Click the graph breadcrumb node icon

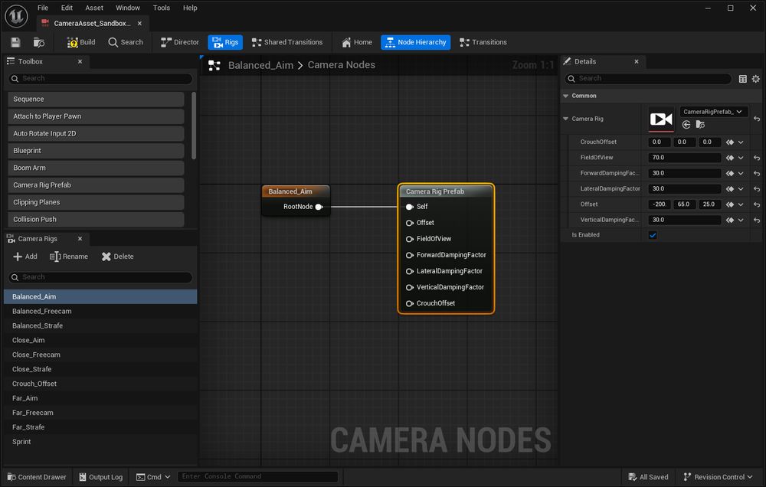214,65
